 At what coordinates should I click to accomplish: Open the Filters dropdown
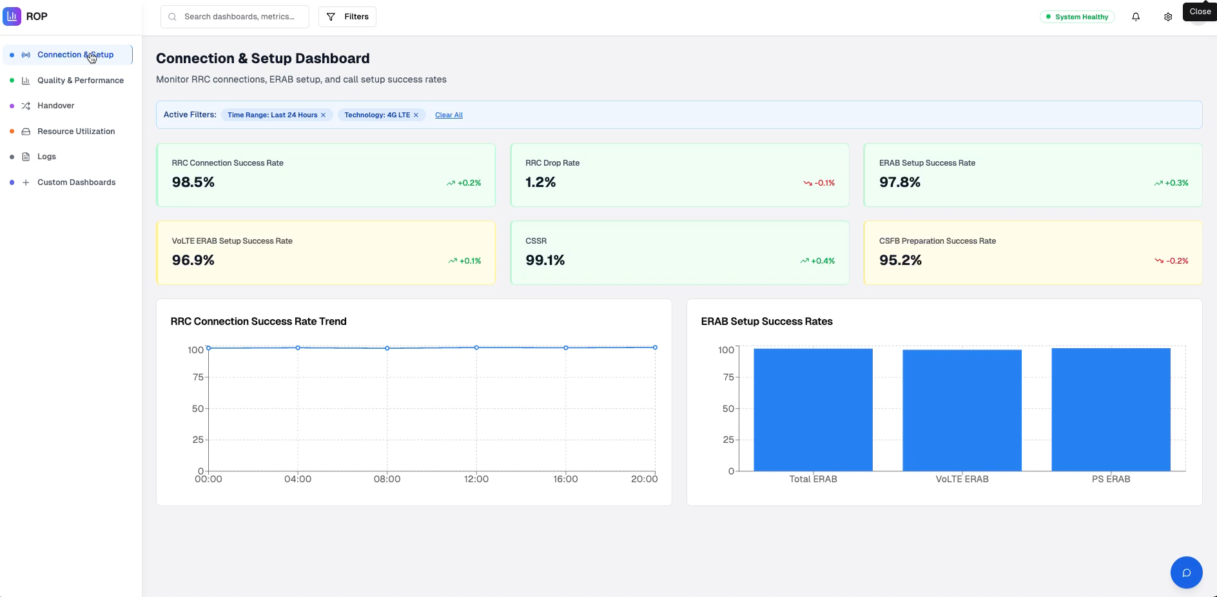coord(347,17)
